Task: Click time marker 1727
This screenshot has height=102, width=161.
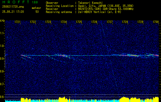Action: point(110,22)
